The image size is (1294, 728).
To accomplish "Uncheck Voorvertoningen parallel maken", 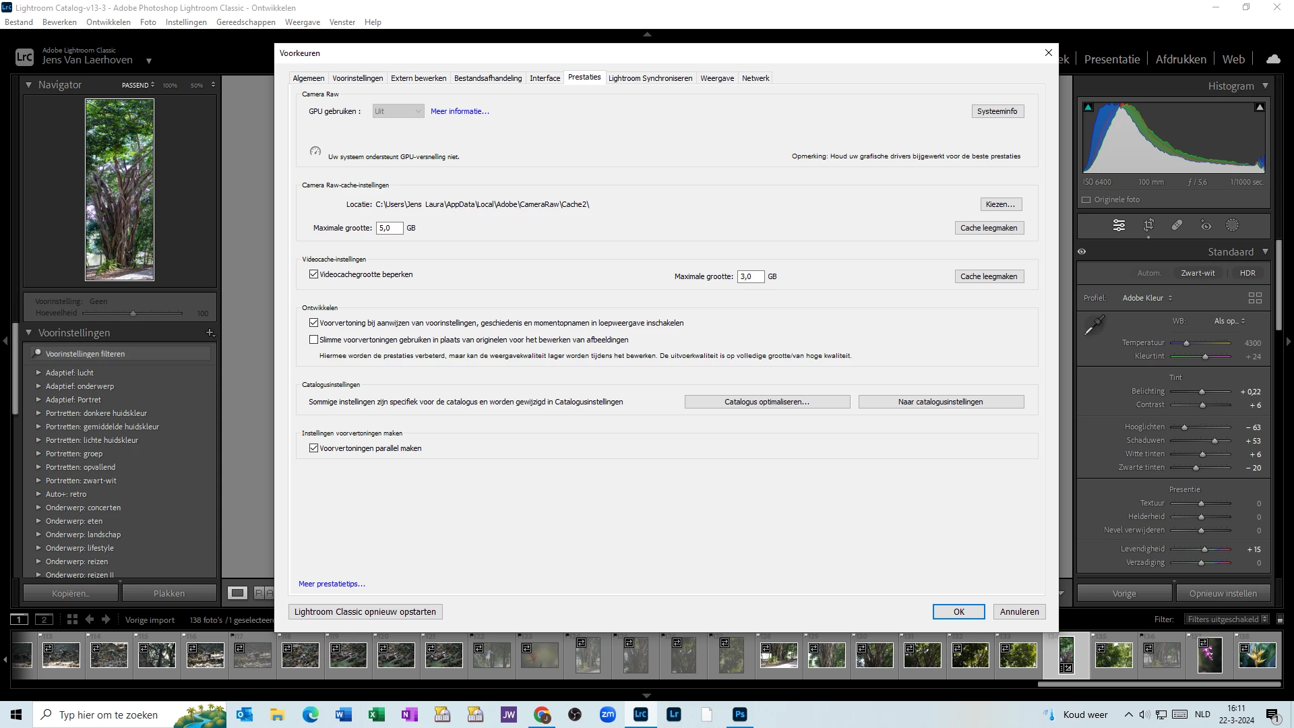I will (313, 448).
